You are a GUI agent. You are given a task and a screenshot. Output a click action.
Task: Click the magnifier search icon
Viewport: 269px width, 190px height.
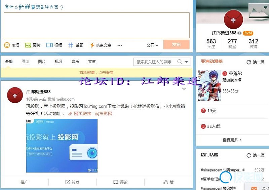coord(180,62)
